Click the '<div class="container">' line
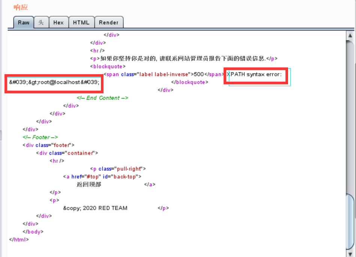Image resolution: width=356 pixels, height=257 pixels. pyautogui.click(x=67, y=153)
